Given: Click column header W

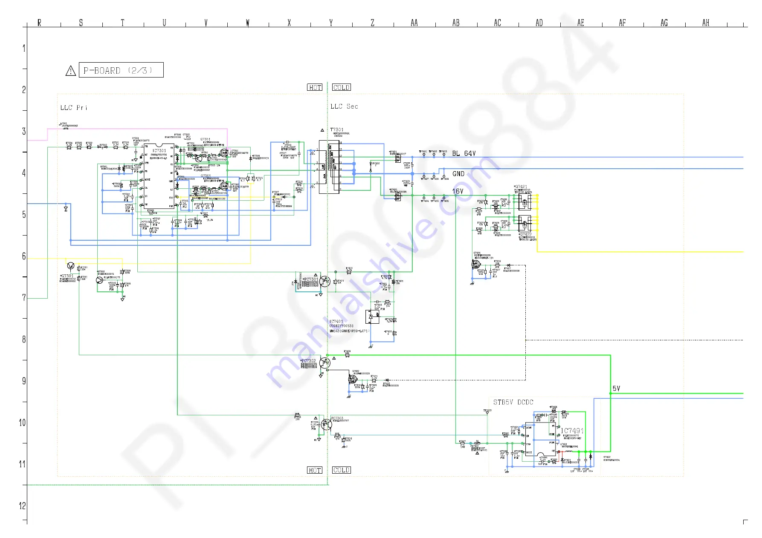Looking at the screenshot, I should [247, 23].
